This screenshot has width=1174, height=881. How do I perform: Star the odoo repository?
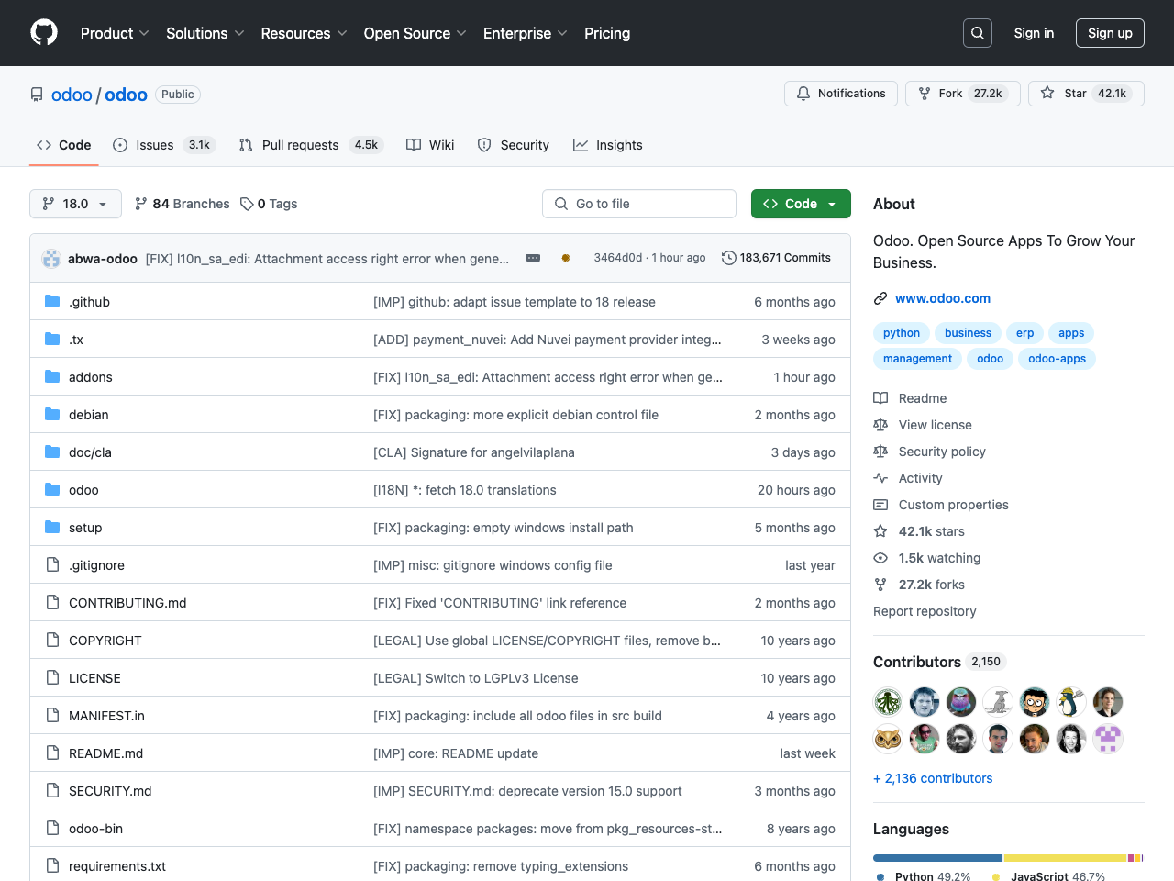(x=1086, y=94)
